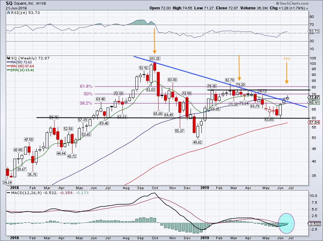Click the Open 72.00 value
This screenshot has height=241, width=323.
point(160,8)
